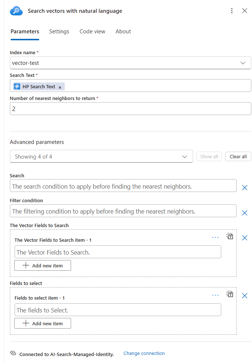Screen dimensions: 252x363
Task: Open ellipsis menu for Fields to select item 1
Action: pos(215,295)
